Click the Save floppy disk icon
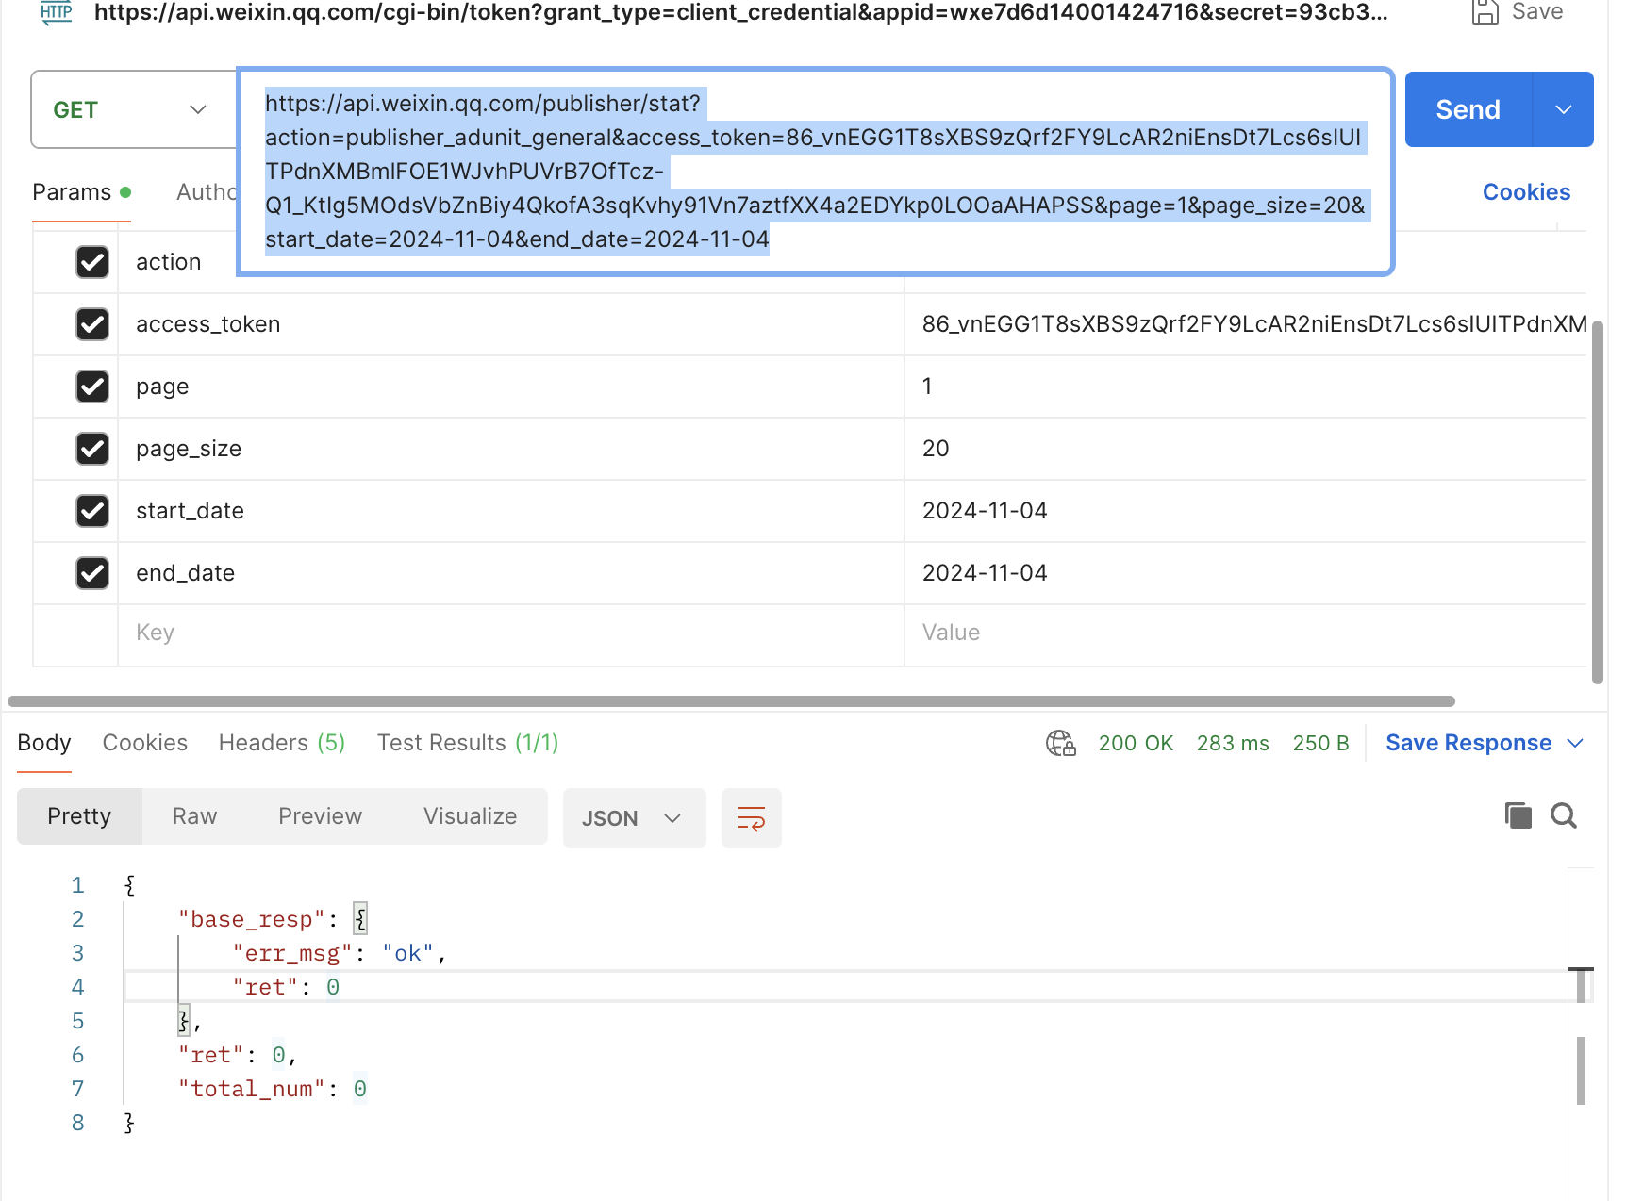Image resolution: width=1626 pixels, height=1201 pixels. [x=1485, y=12]
